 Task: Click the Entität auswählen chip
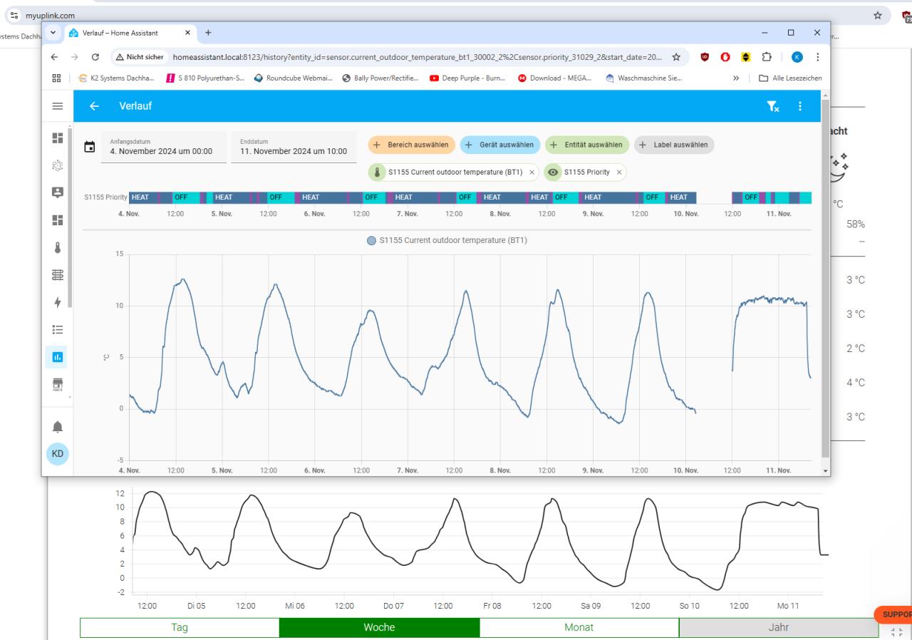click(x=587, y=145)
